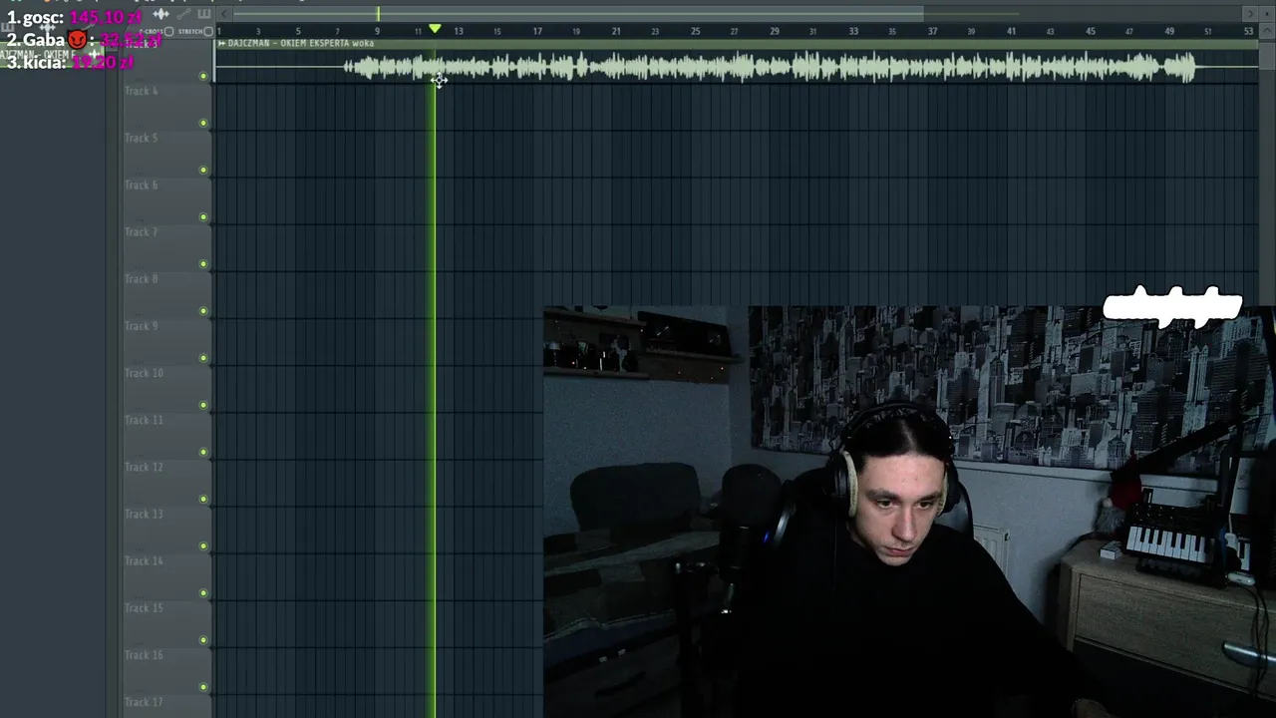The image size is (1276, 718).
Task: Click the horizontal scrollbar thumb at top
Action: [x=578, y=14]
